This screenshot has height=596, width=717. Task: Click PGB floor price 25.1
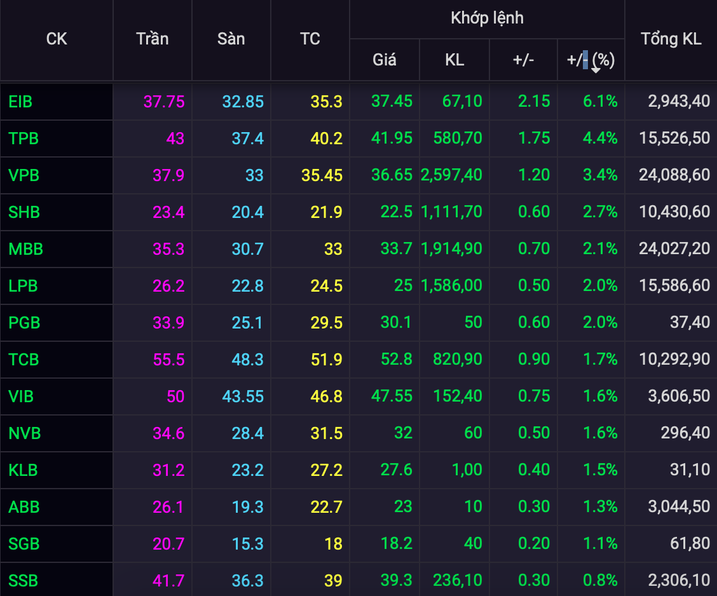coord(247,323)
